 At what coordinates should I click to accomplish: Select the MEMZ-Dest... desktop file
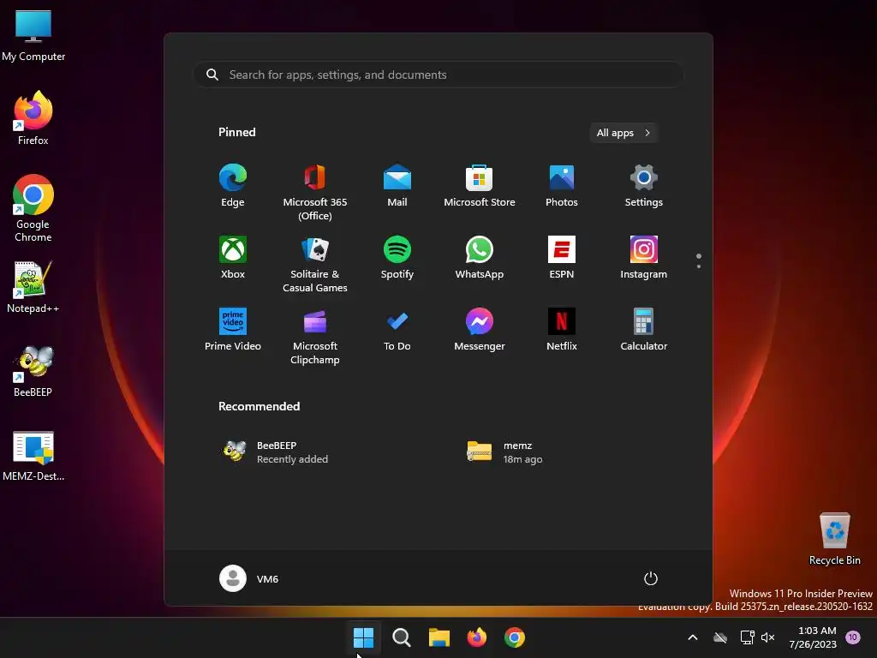click(33, 456)
